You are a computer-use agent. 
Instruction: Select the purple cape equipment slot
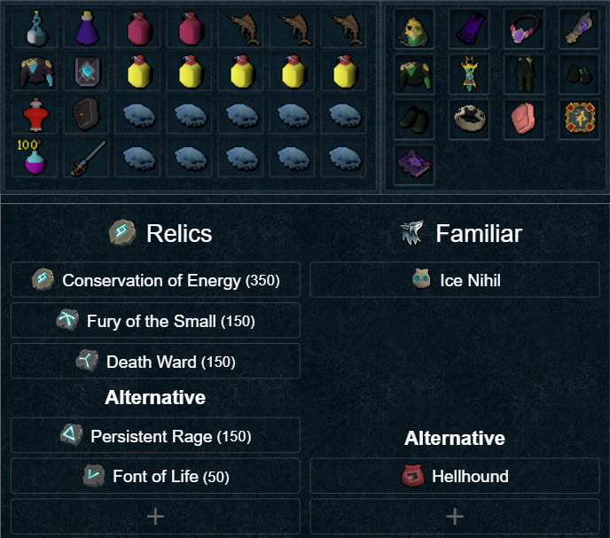[x=469, y=29]
